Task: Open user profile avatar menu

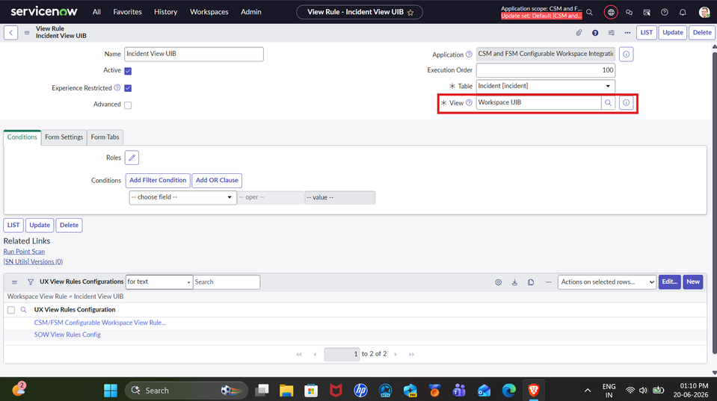Action: tap(704, 13)
